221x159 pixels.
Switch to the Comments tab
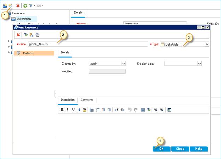87,100
